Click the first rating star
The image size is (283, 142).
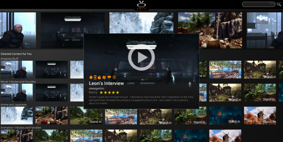(x=101, y=93)
